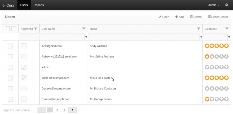Screen dimensions: 233x114
Task: Click the User Name column filter funnel
Action: click(84, 29)
